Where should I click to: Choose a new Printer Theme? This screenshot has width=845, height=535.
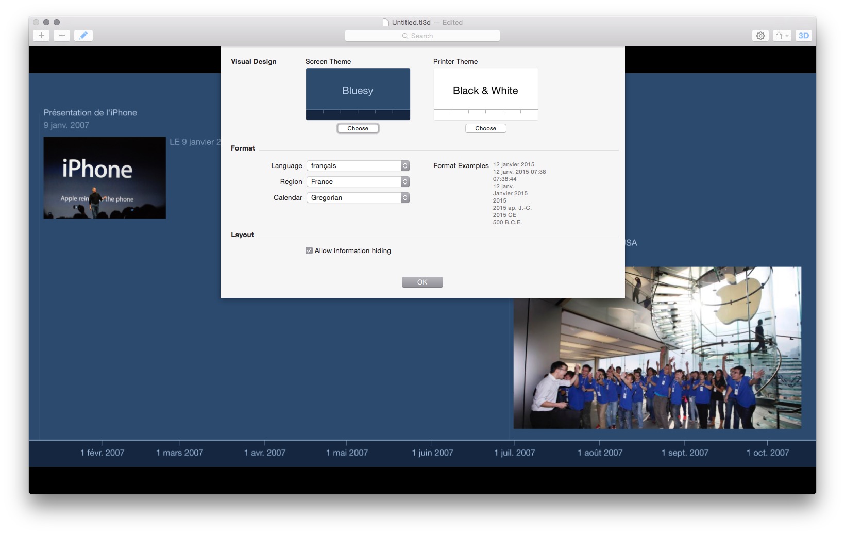coord(486,128)
